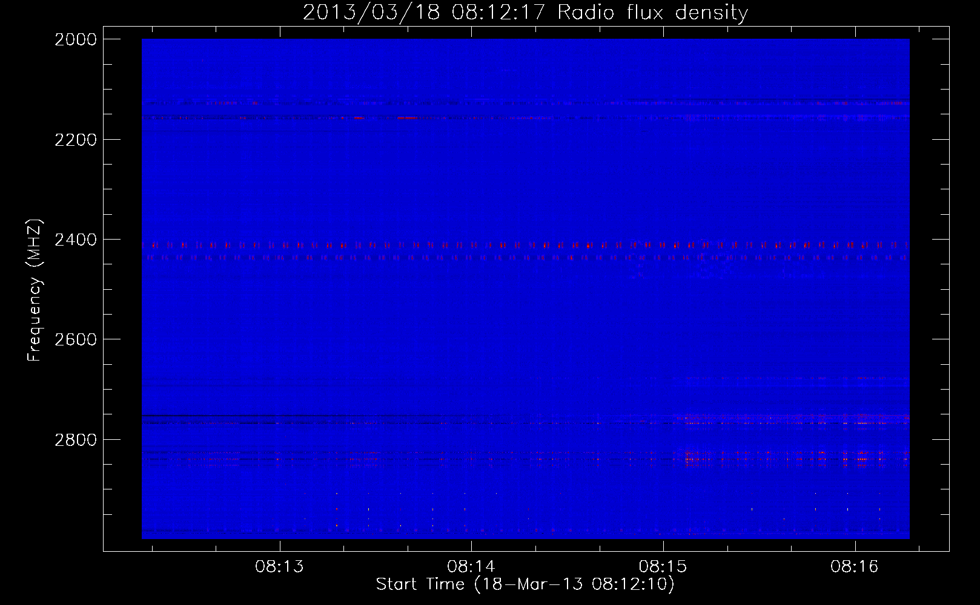Click the 2200 frequency tick label

click(76, 140)
